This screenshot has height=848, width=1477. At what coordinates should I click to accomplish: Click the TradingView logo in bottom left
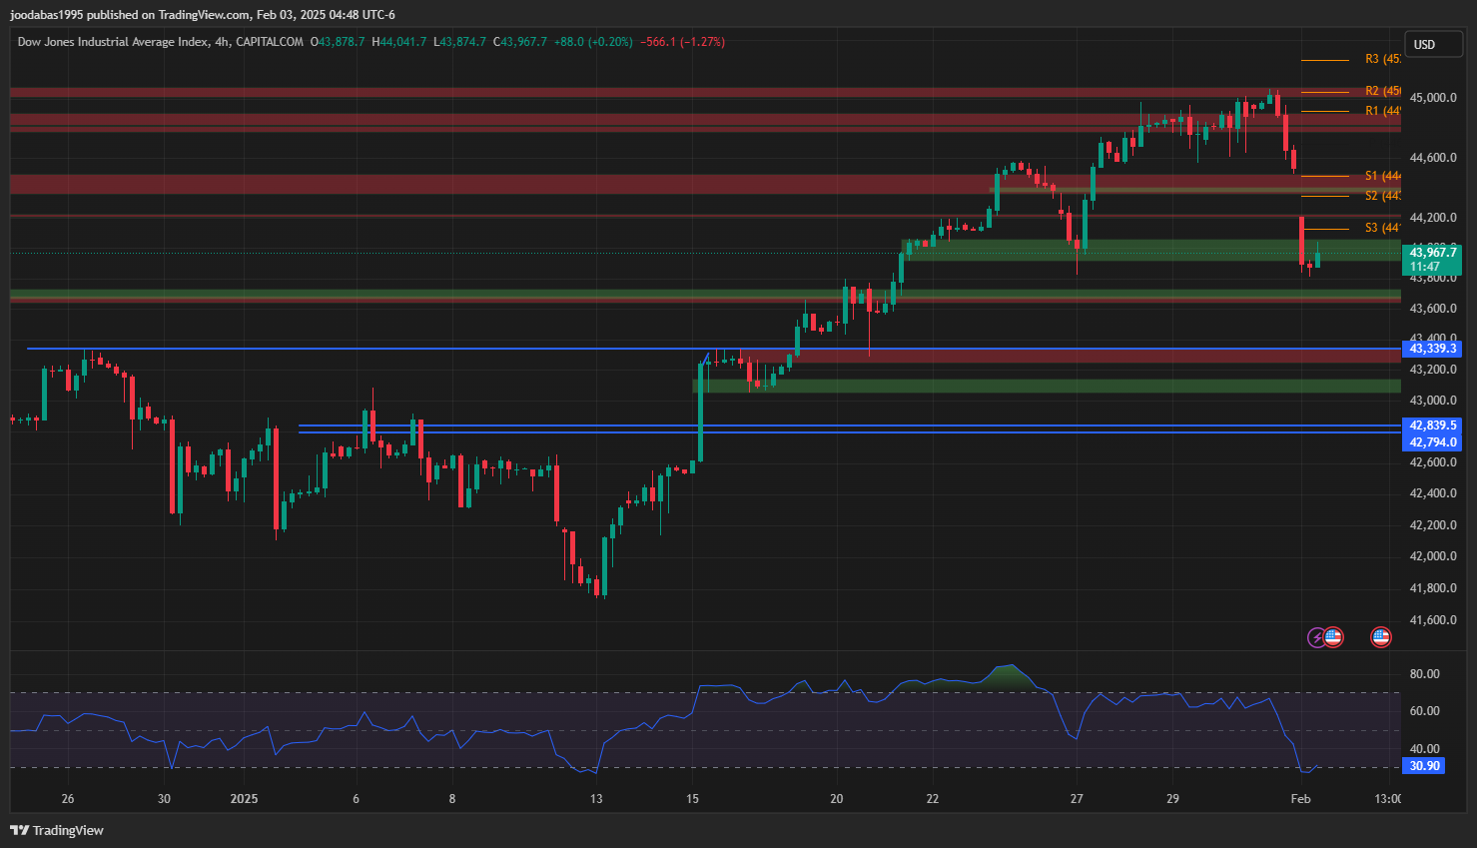[57, 830]
